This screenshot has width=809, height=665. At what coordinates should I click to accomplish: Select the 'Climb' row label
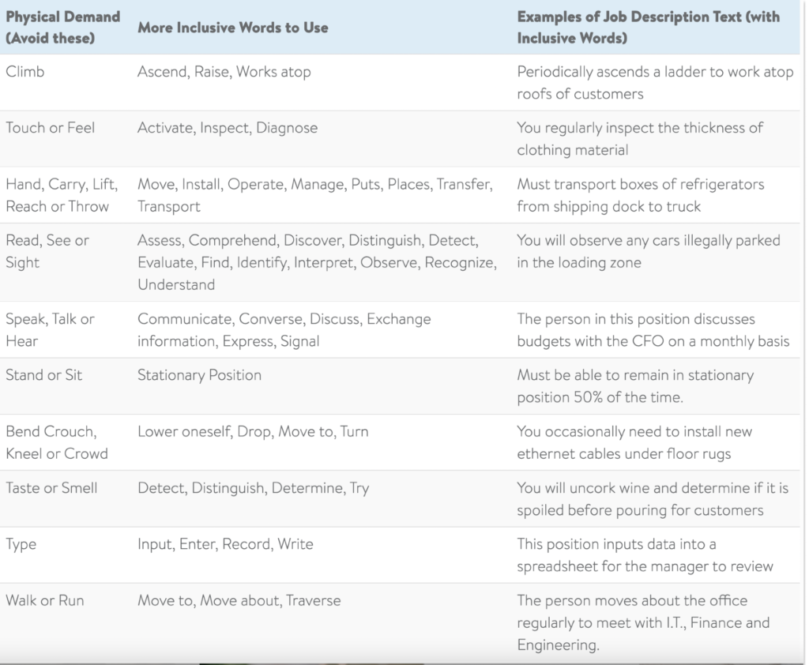point(24,71)
